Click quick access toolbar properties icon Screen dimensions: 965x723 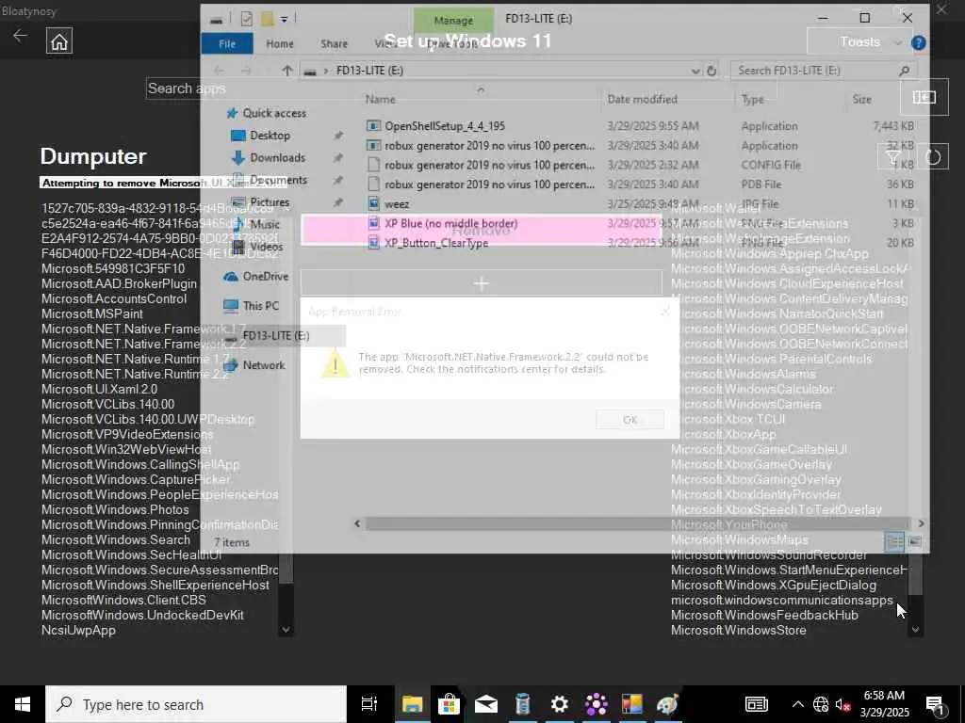coord(247,19)
